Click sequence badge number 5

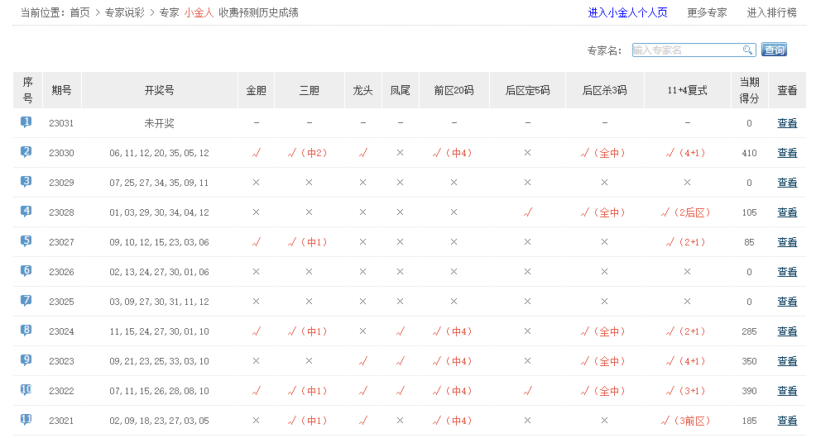(26, 241)
